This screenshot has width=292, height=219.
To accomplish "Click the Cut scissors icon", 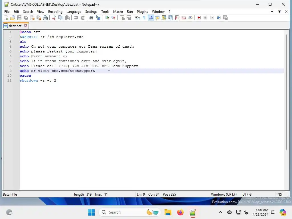I will tap(54, 18).
